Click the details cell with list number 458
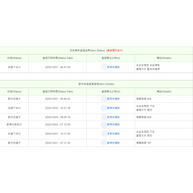This screenshot has height=193, width=193. point(164,99)
